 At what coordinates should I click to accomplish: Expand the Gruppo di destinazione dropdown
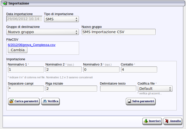(42, 32)
